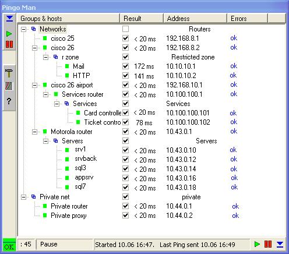Collapse the Servers group node
289x254 pixels.
(x=45, y=141)
